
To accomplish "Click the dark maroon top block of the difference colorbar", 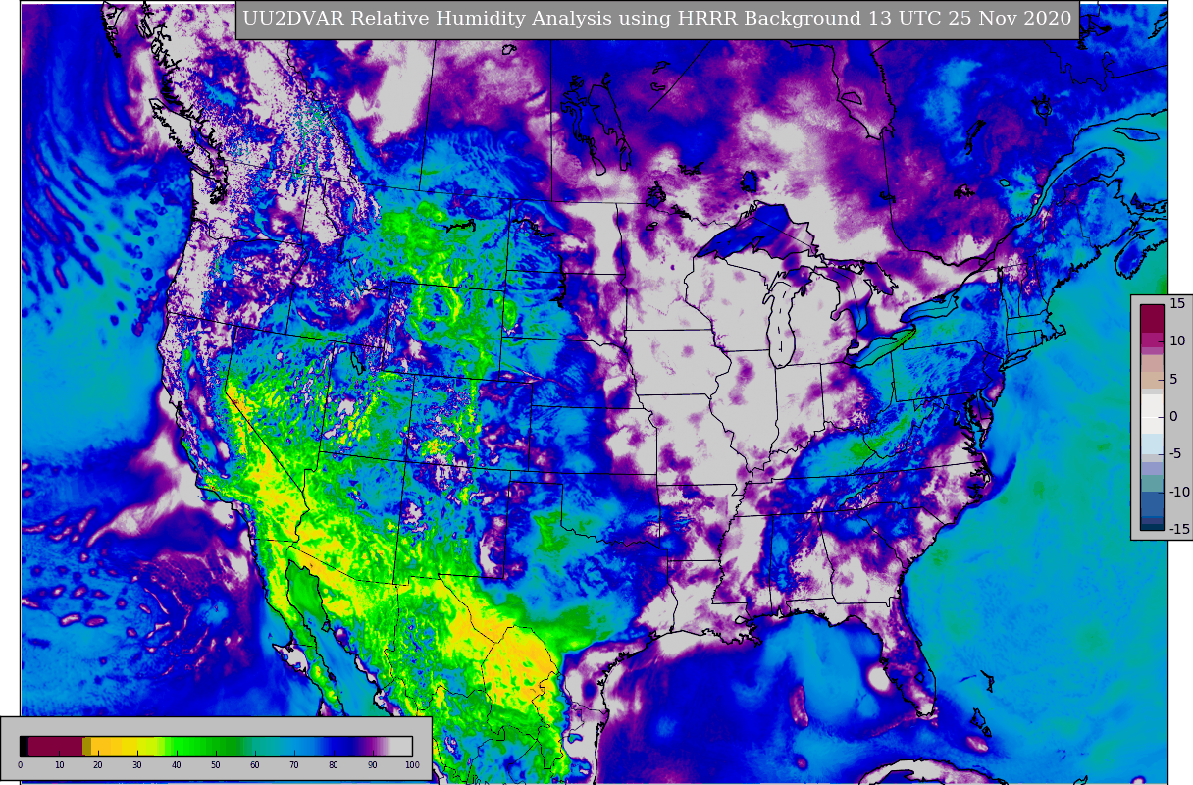I will point(1152,319).
